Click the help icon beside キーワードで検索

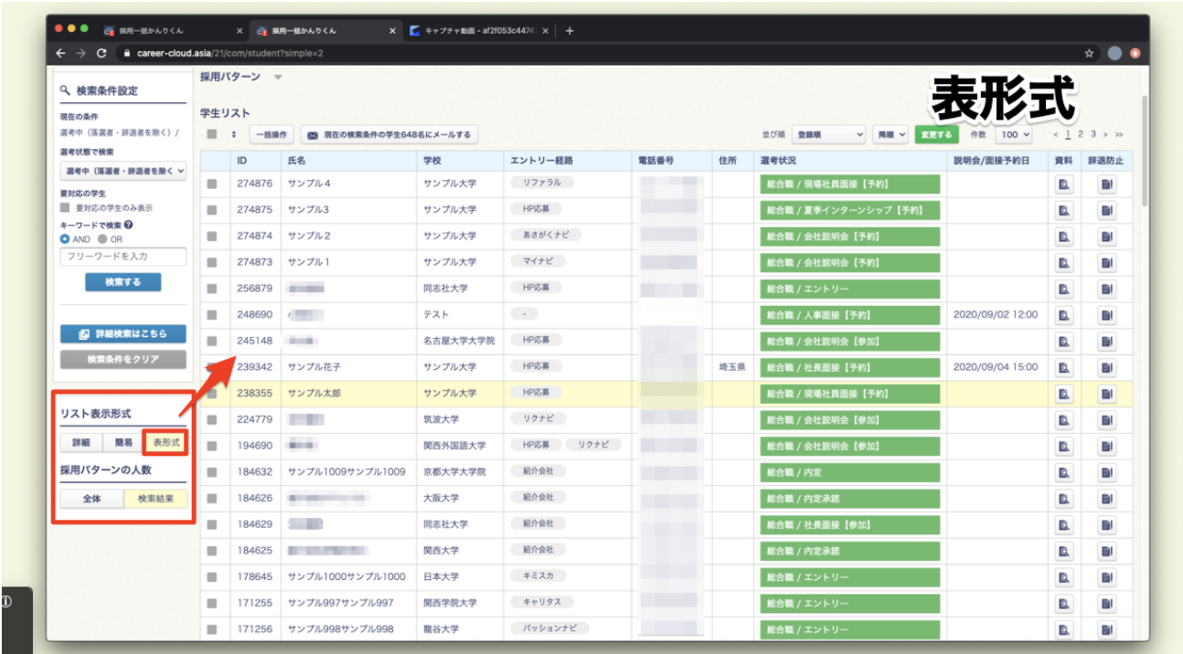(x=129, y=225)
